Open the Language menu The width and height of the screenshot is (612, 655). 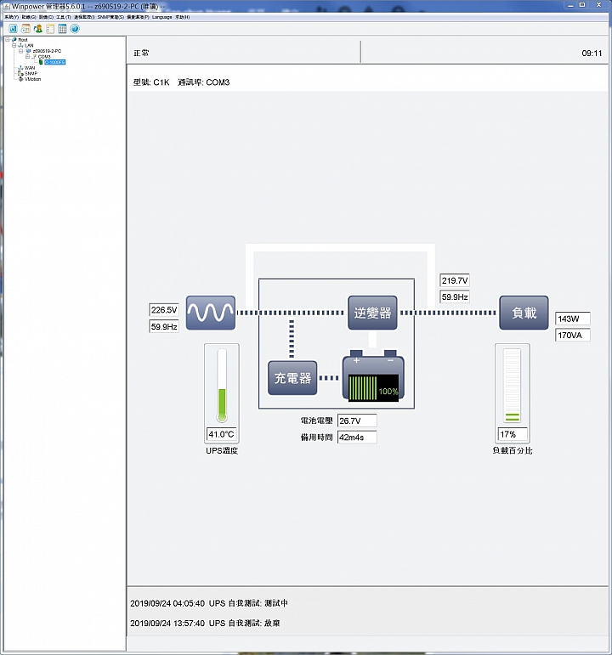click(x=161, y=17)
